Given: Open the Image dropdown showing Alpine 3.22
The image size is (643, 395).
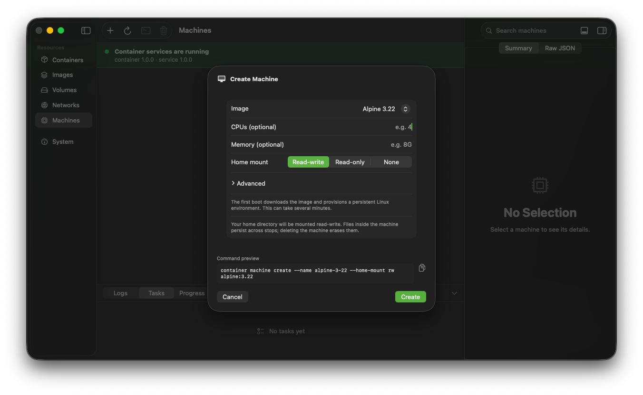Looking at the screenshot, I should pyautogui.click(x=386, y=109).
